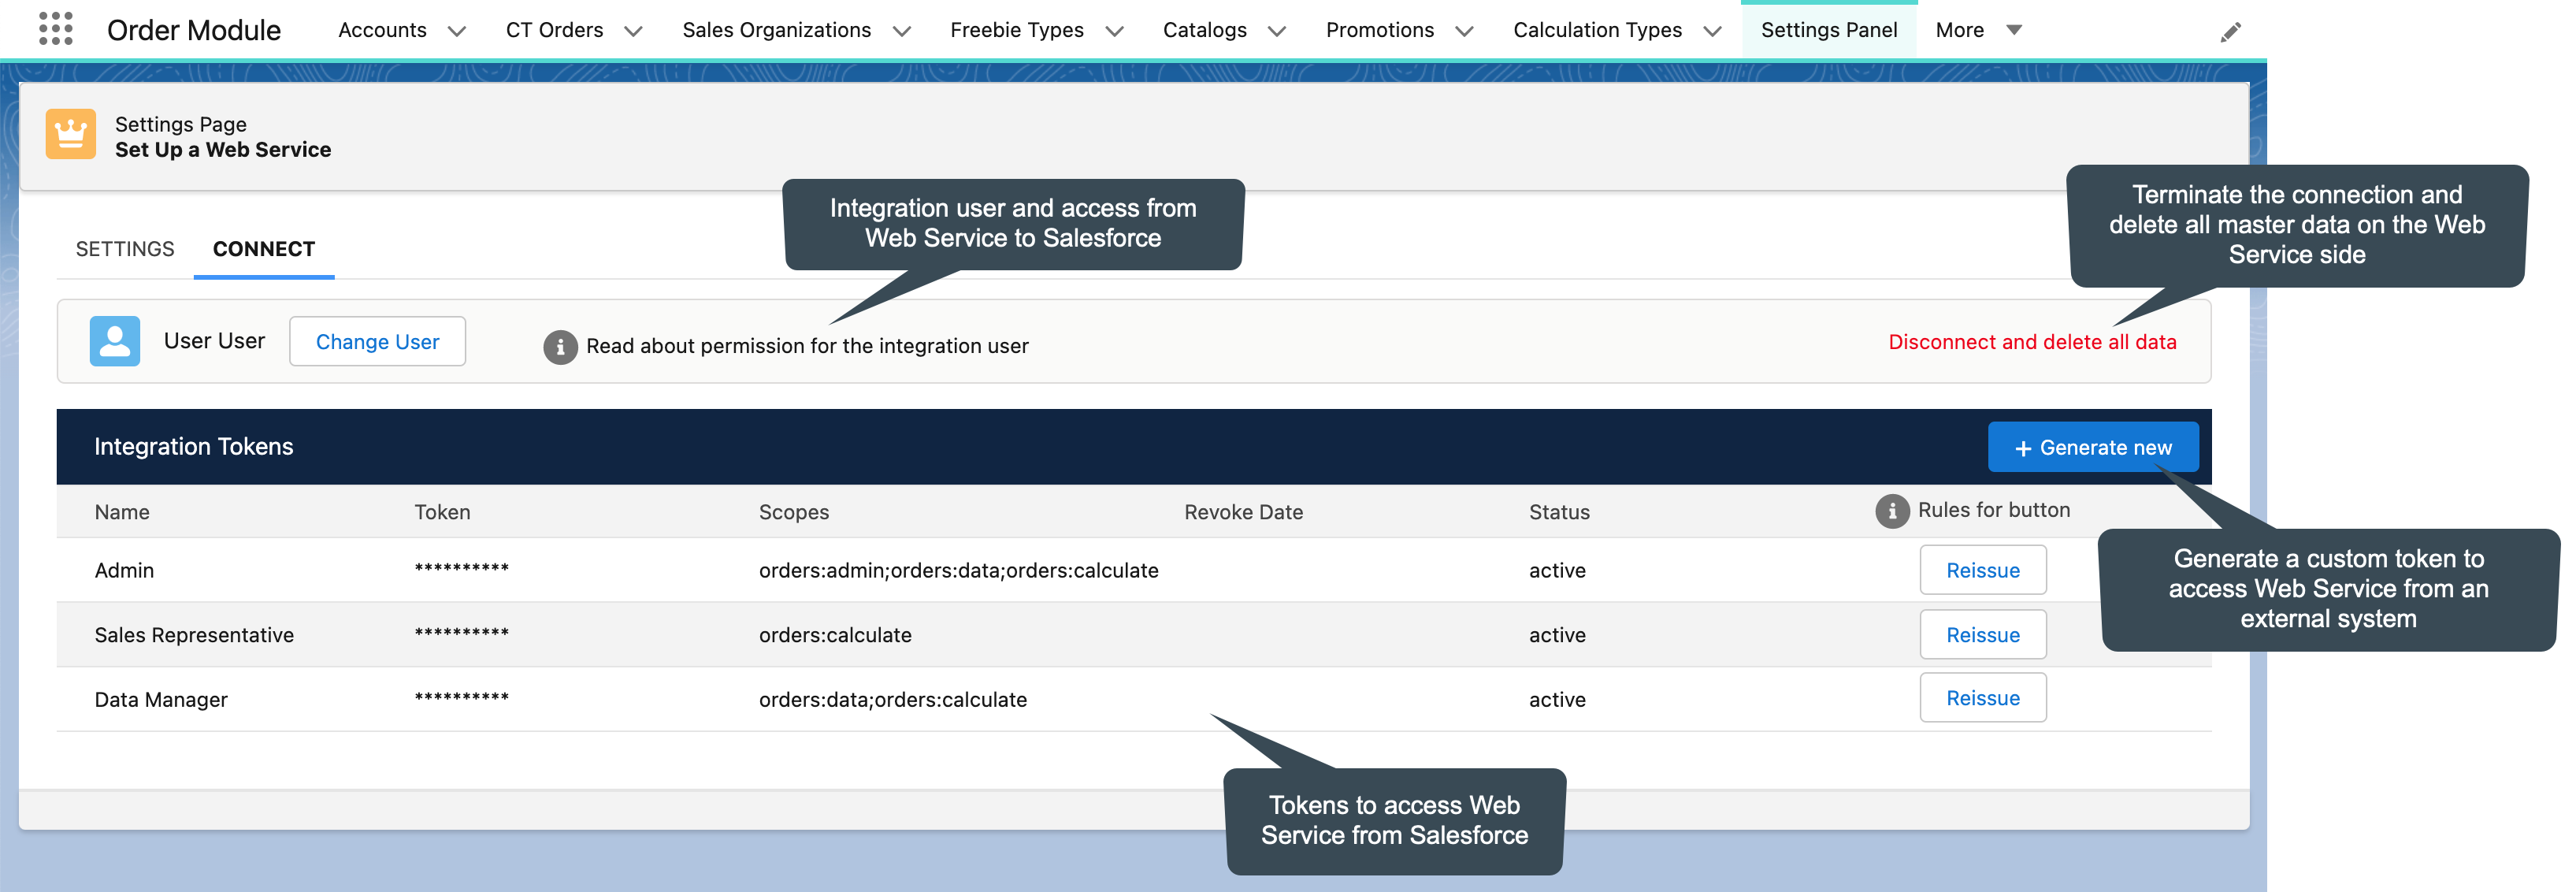Click the User User avatar icon
This screenshot has height=892, width=2576.
point(114,340)
